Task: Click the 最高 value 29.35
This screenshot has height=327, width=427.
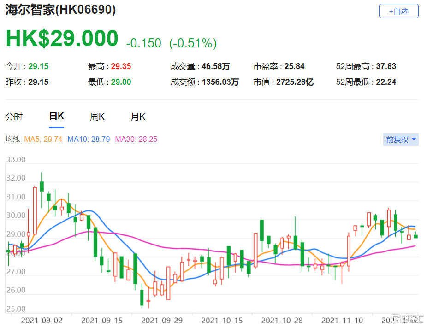Action: pyautogui.click(x=121, y=66)
